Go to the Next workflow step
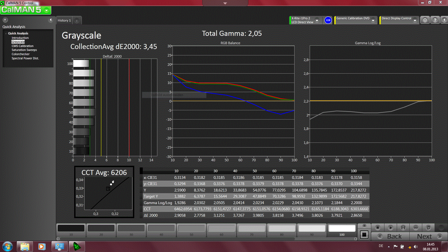 [428, 236]
